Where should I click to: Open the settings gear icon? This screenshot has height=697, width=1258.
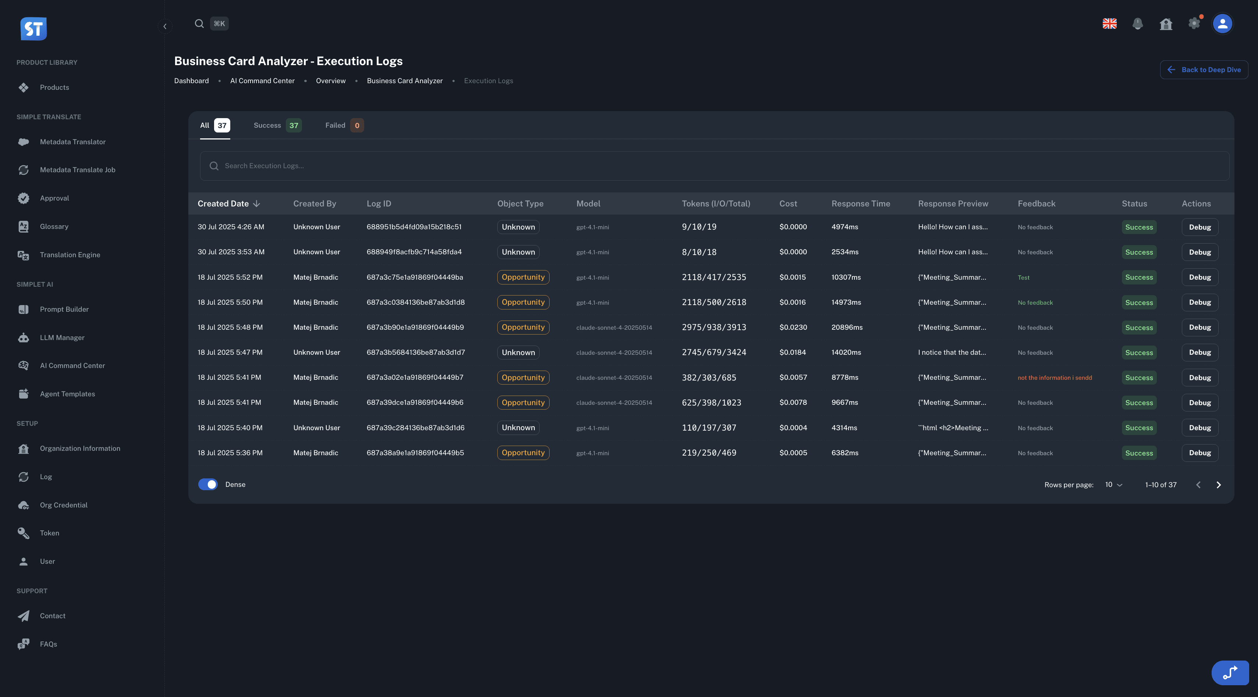coord(1194,24)
